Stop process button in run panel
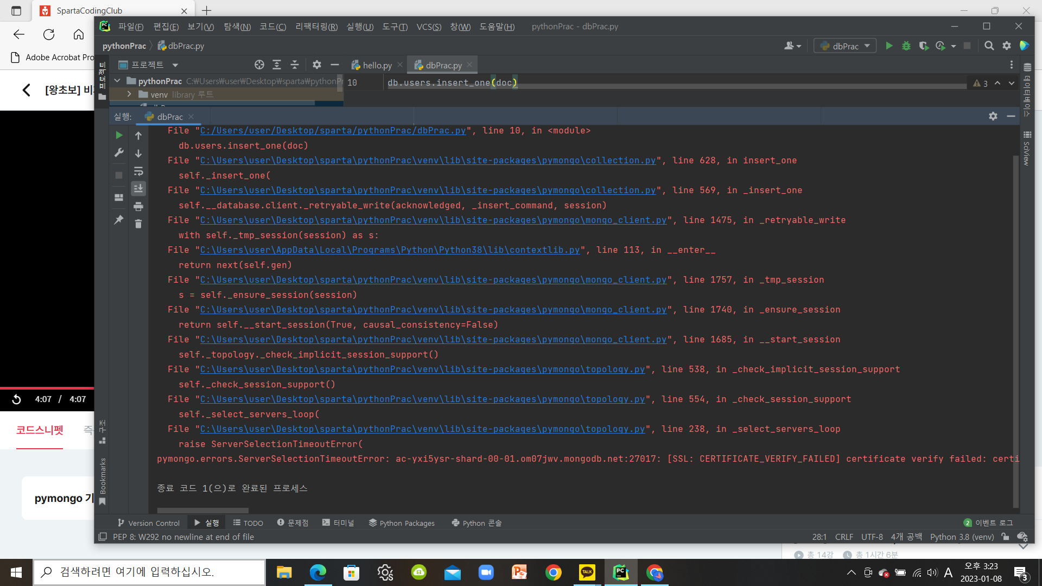This screenshot has height=586, width=1042. tap(119, 175)
